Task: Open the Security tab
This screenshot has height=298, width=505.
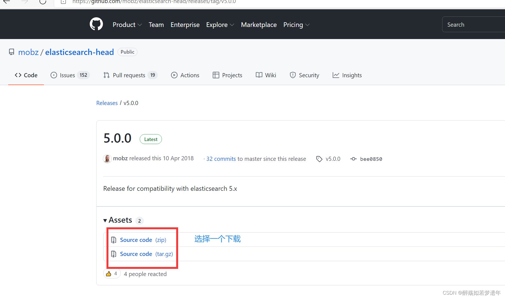Action: [304, 75]
